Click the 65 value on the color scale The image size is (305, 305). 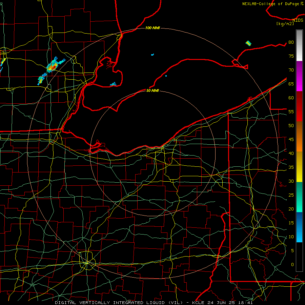pyautogui.click(x=291, y=84)
